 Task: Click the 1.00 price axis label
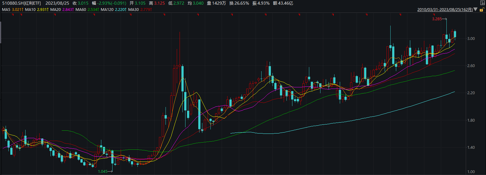click(471, 172)
